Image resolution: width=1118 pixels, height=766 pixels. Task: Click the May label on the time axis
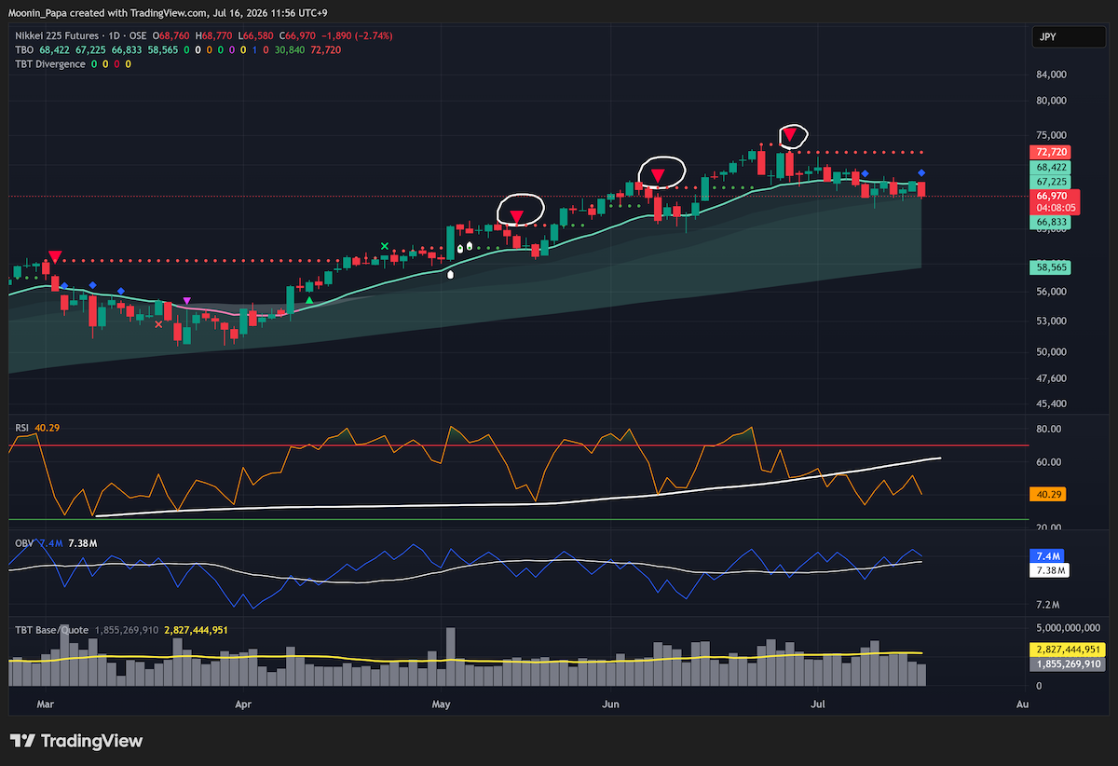pyautogui.click(x=441, y=705)
